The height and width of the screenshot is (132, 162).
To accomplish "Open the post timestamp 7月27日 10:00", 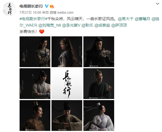I will [30, 13].
